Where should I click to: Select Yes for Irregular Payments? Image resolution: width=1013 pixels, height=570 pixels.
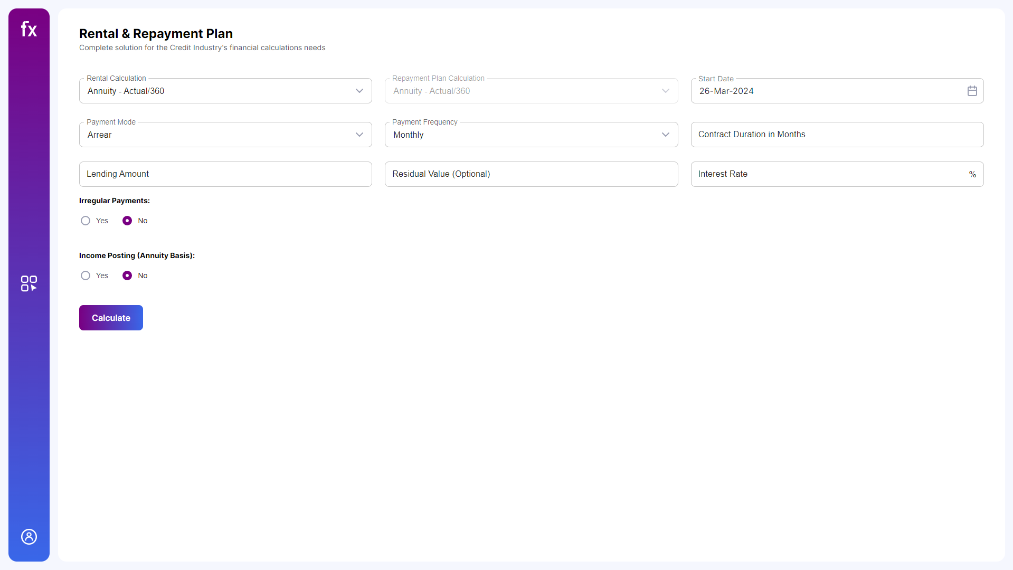coord(85,221)
